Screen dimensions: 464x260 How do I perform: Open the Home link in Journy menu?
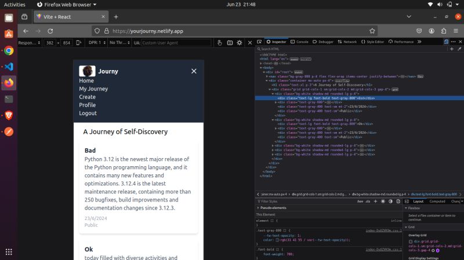[x=86, y=80]
